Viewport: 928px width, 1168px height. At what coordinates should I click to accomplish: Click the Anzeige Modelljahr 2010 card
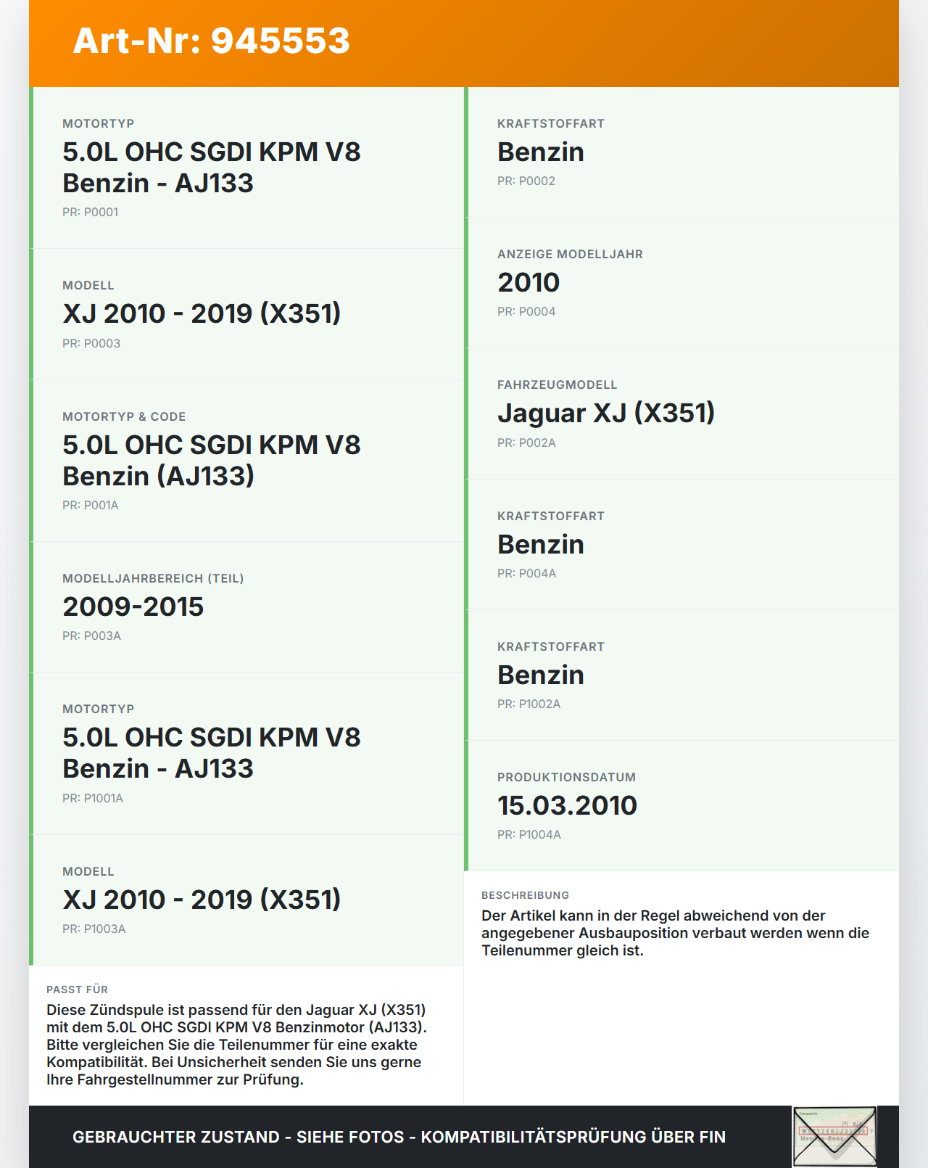pos(681,283)
